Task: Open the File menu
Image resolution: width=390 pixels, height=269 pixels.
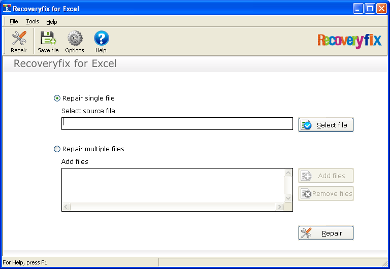Action: point(14,22)
